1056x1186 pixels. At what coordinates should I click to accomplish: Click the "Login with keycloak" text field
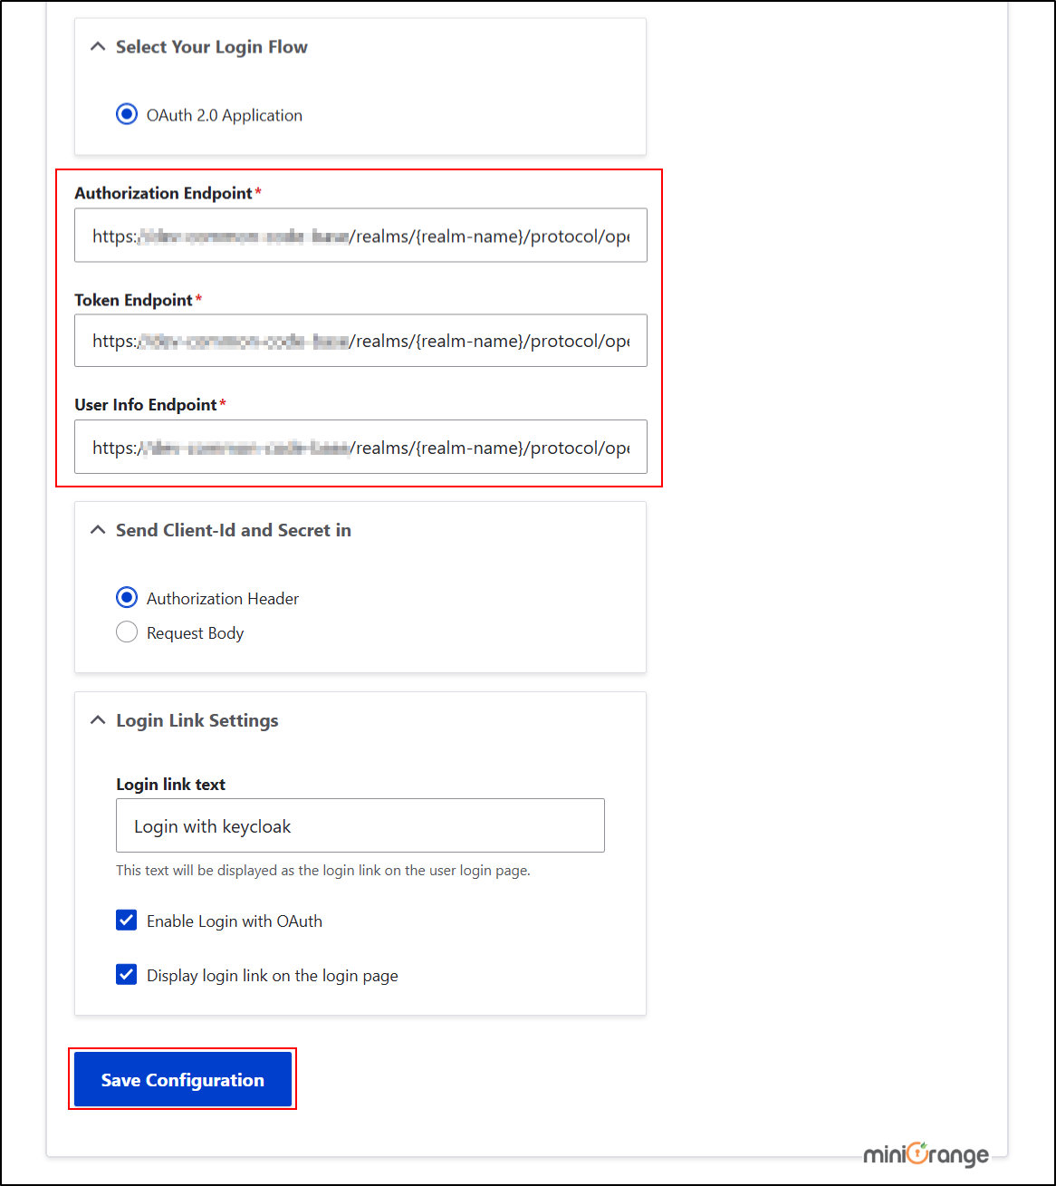coord(360,825)
